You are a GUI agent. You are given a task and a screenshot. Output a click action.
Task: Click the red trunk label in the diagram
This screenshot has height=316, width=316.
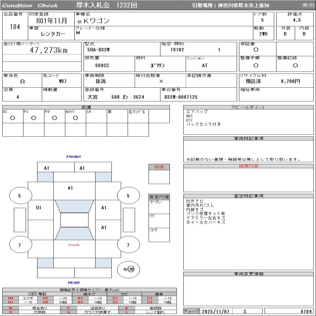tap(74, 245)
